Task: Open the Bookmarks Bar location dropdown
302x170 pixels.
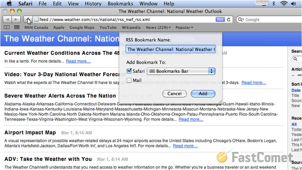Action: coord(181,71)
